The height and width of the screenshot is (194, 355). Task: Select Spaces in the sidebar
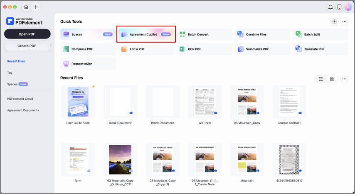pos(17,84)
